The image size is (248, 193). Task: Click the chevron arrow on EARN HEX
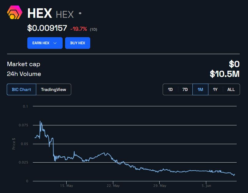54,43
